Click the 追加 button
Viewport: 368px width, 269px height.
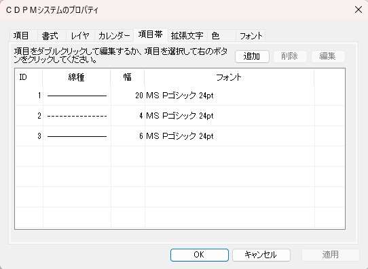point(252,56)
